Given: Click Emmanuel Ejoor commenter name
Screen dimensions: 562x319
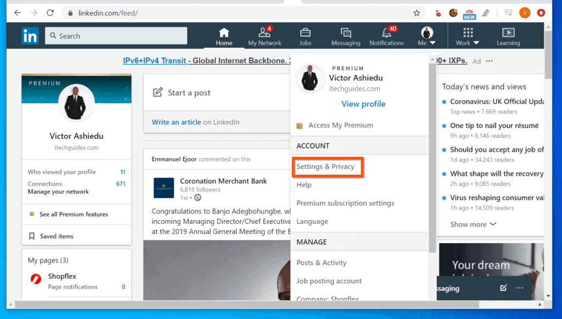Looking at the screenshot, I should pos(174,159).
